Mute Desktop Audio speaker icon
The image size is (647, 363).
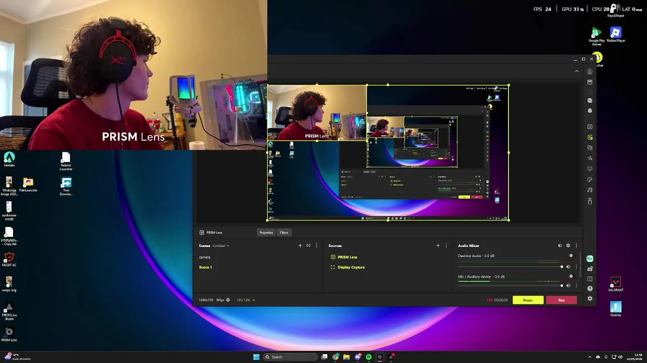(x=568, y=267)
